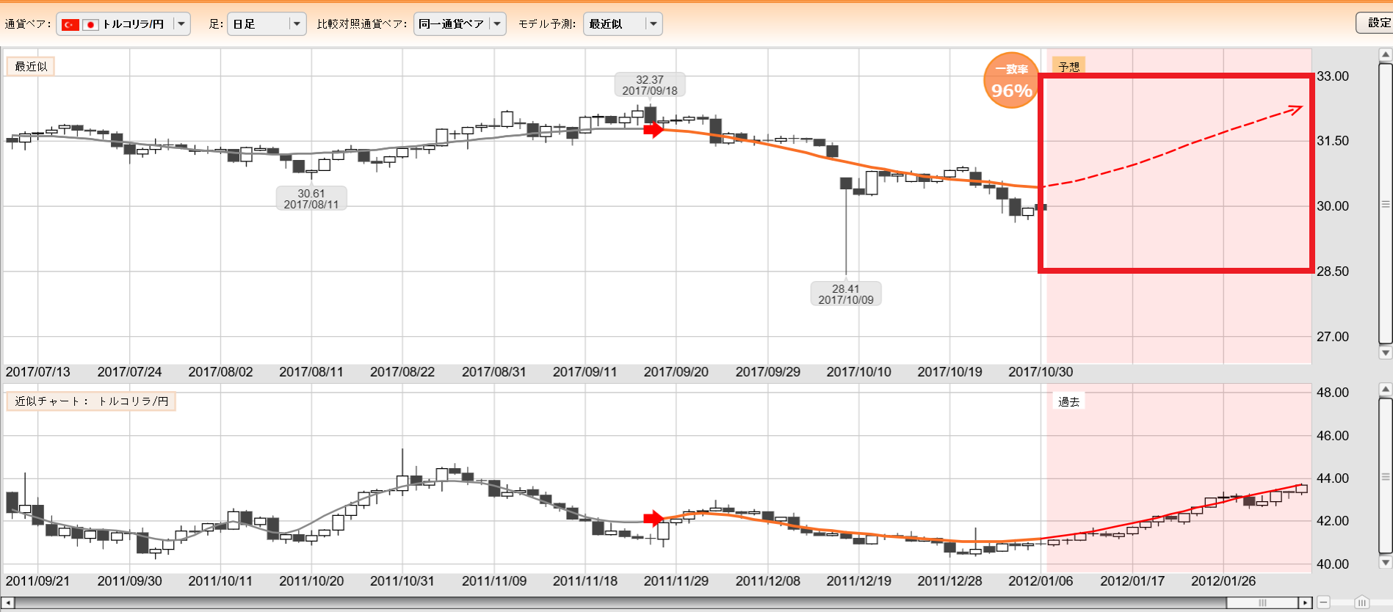Click the 2011/09/21 date on the axis
1393x612 pixels.
[x=38, y=581]
